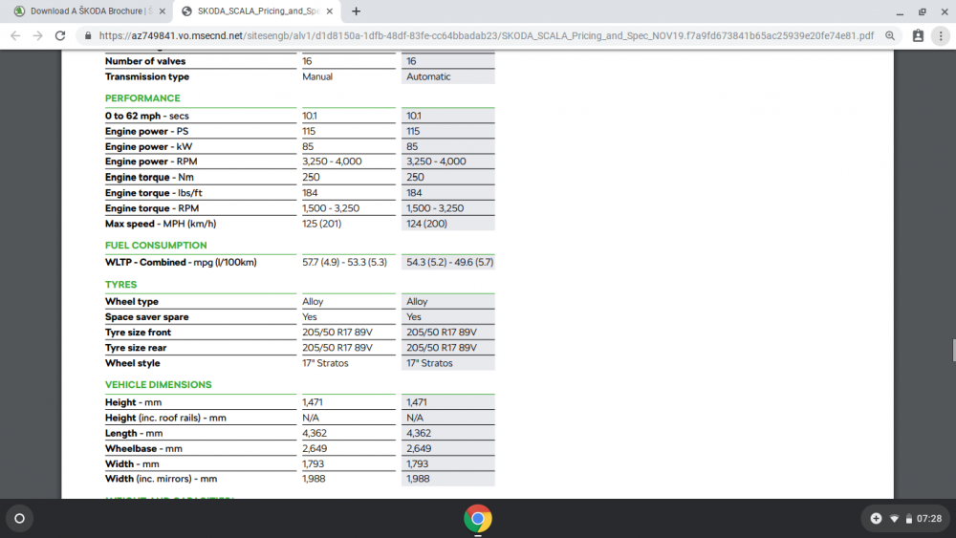Click the Wheel type label
The image size is (956, 538).
(131, 302)
